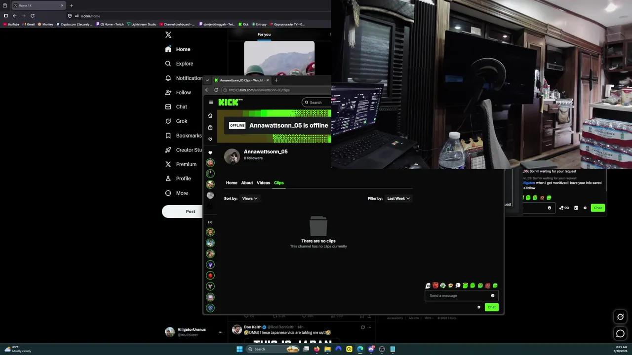Open Premium in X sidebar
632x355 pixels.
coord(180,164)
